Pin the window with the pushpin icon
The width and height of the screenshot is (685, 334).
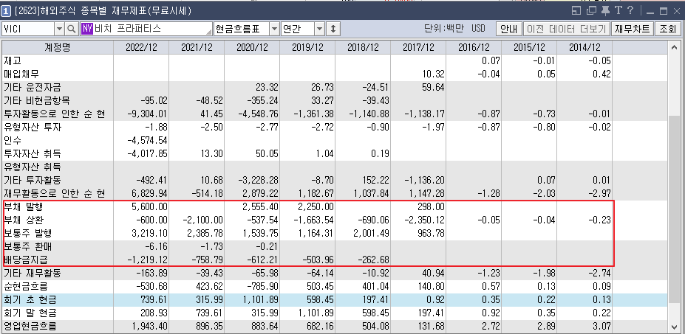[605, 10]
